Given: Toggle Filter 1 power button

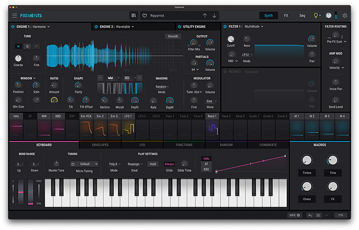Looking at the screenshot, I should pos(225,26).
